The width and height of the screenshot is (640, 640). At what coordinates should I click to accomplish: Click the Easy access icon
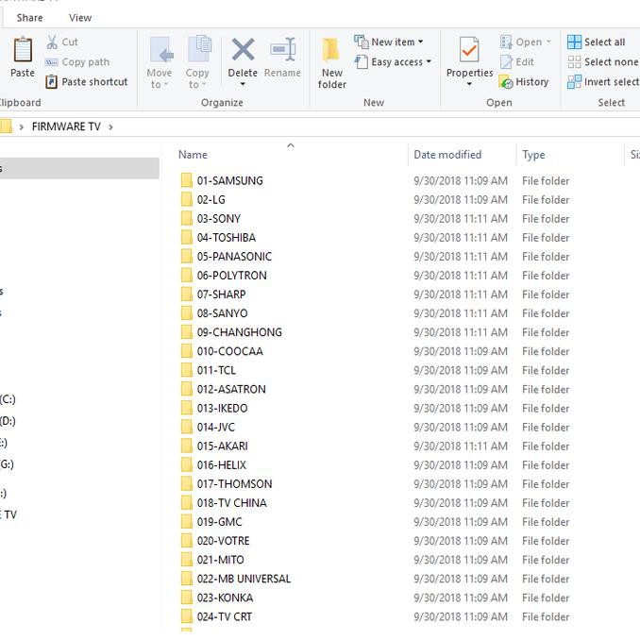tap(362, 62)
